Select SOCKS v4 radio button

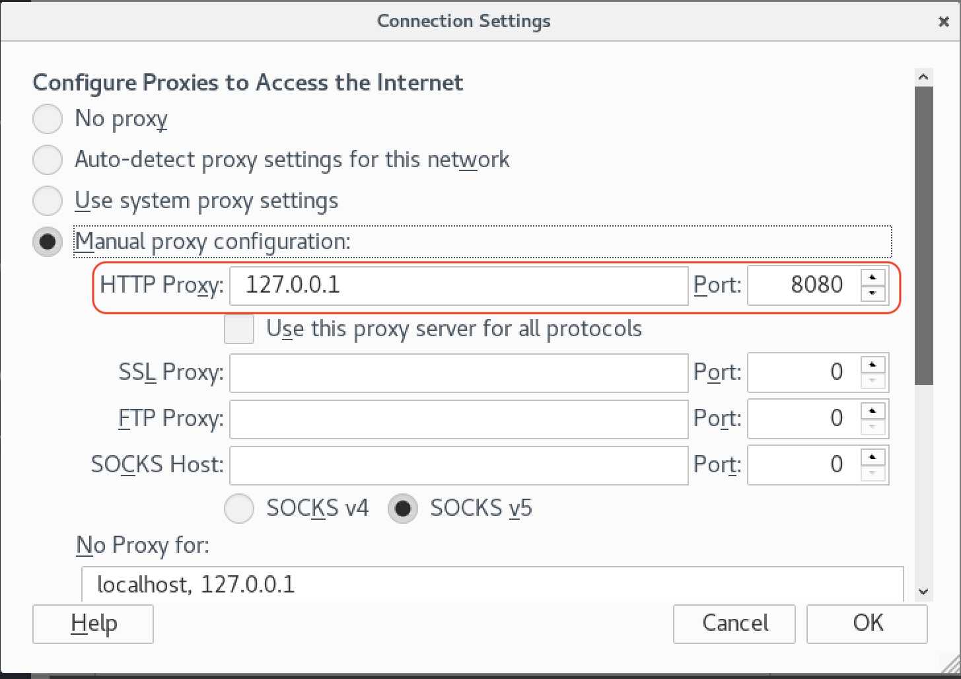point(239,509)
